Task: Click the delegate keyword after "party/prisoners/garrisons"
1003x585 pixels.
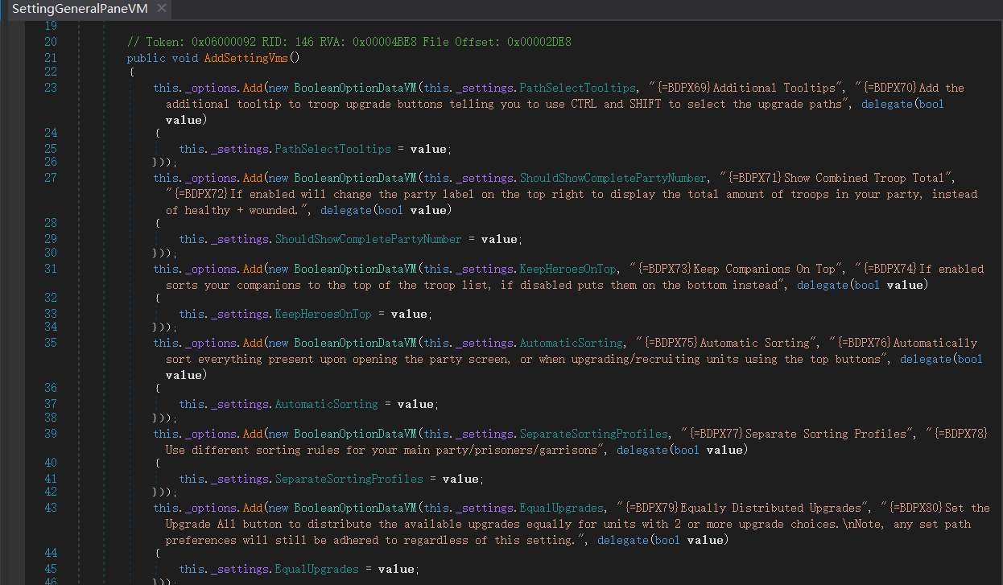Action: coord(642,450)
